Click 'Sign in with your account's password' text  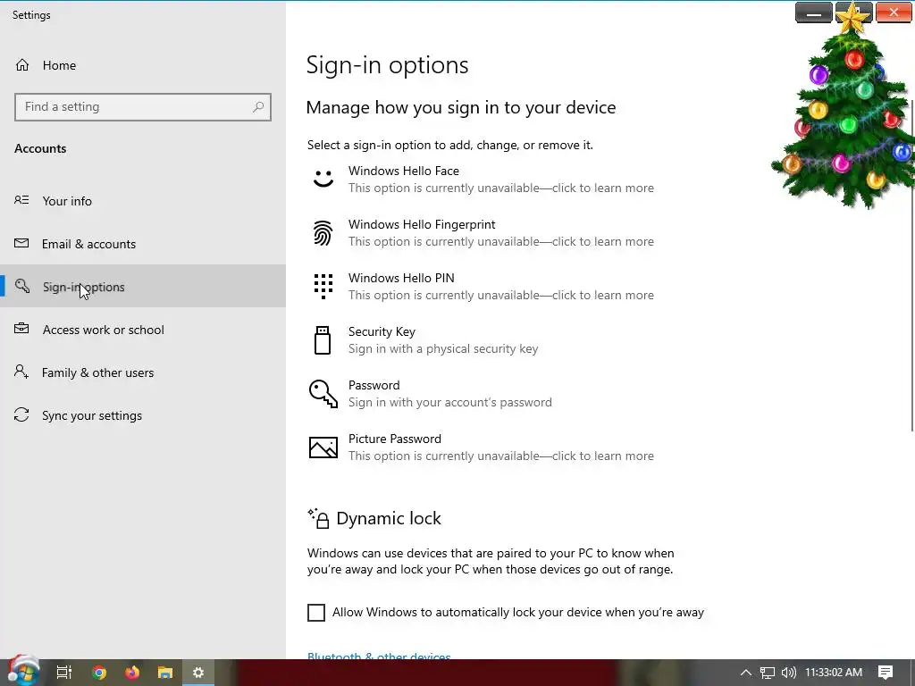point(450,403)
